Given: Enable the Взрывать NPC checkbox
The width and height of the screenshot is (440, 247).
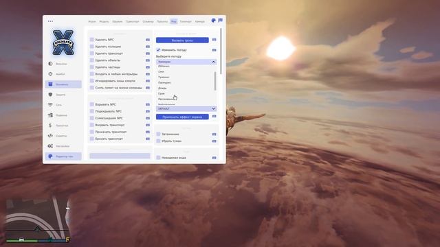Looking at the screenshot, I should coord(91,104).
